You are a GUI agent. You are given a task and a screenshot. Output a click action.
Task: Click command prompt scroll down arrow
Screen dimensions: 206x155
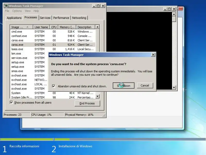tap(174, 87)
